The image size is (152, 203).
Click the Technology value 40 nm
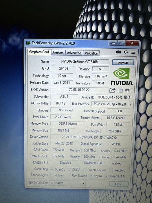pyautogui.click(x=62, y=75)
